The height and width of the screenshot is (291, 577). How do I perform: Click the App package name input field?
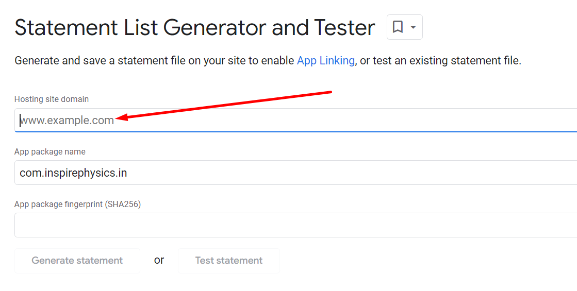pos(295,173)
